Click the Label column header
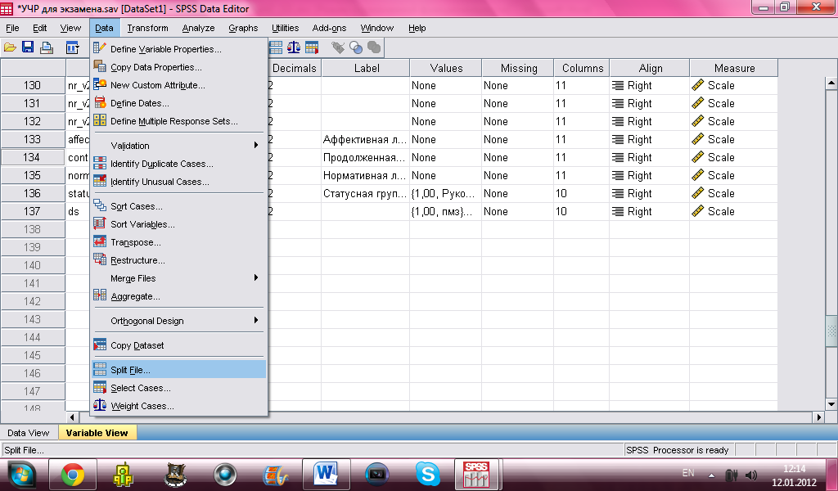The image size is (838, 491). [366, 68]
